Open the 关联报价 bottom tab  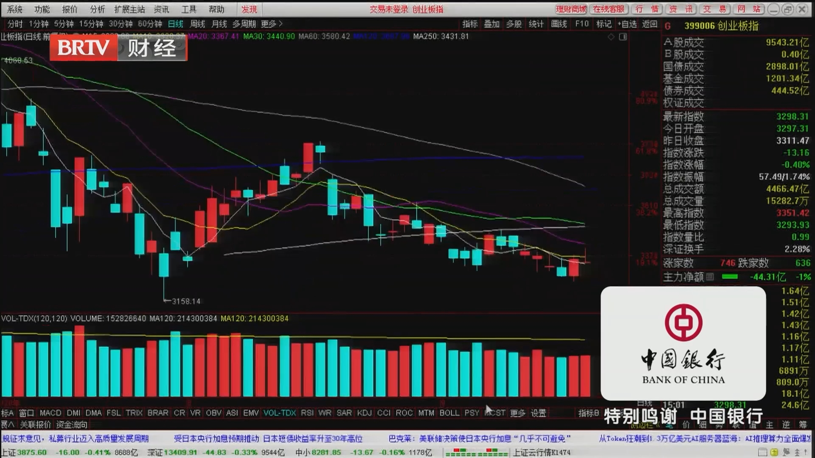[x=35, y=424]
